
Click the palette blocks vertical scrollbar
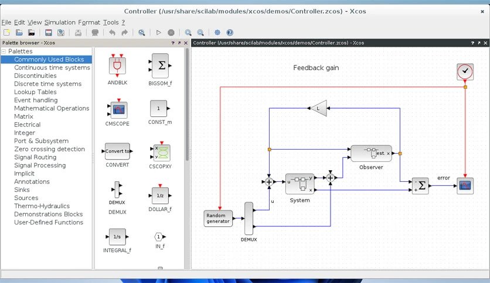click(x=187, y=105)
